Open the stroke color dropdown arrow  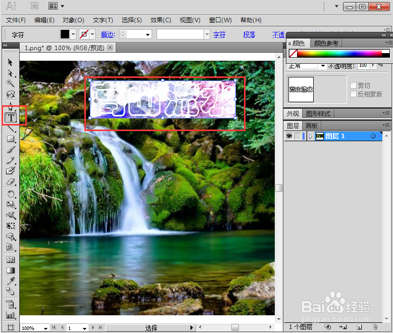click(x=92, y=34)
